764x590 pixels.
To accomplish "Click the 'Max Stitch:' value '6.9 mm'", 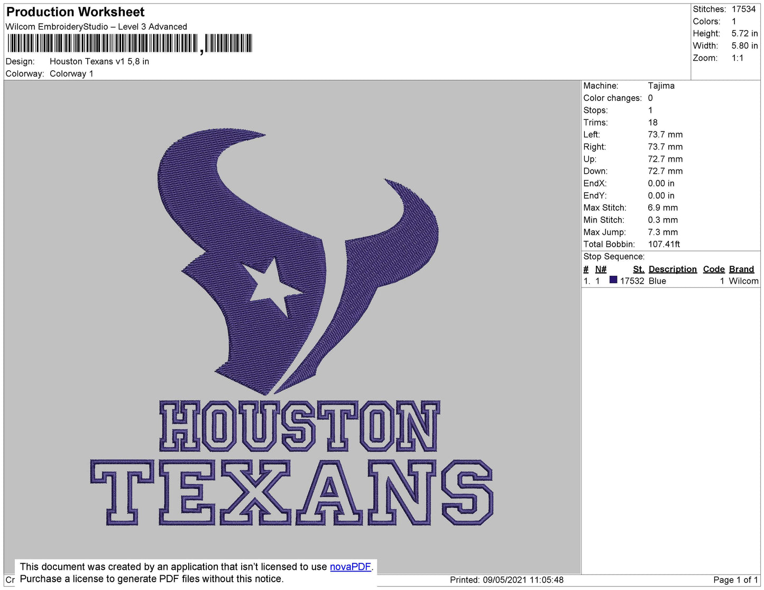I will coord(663,208).
